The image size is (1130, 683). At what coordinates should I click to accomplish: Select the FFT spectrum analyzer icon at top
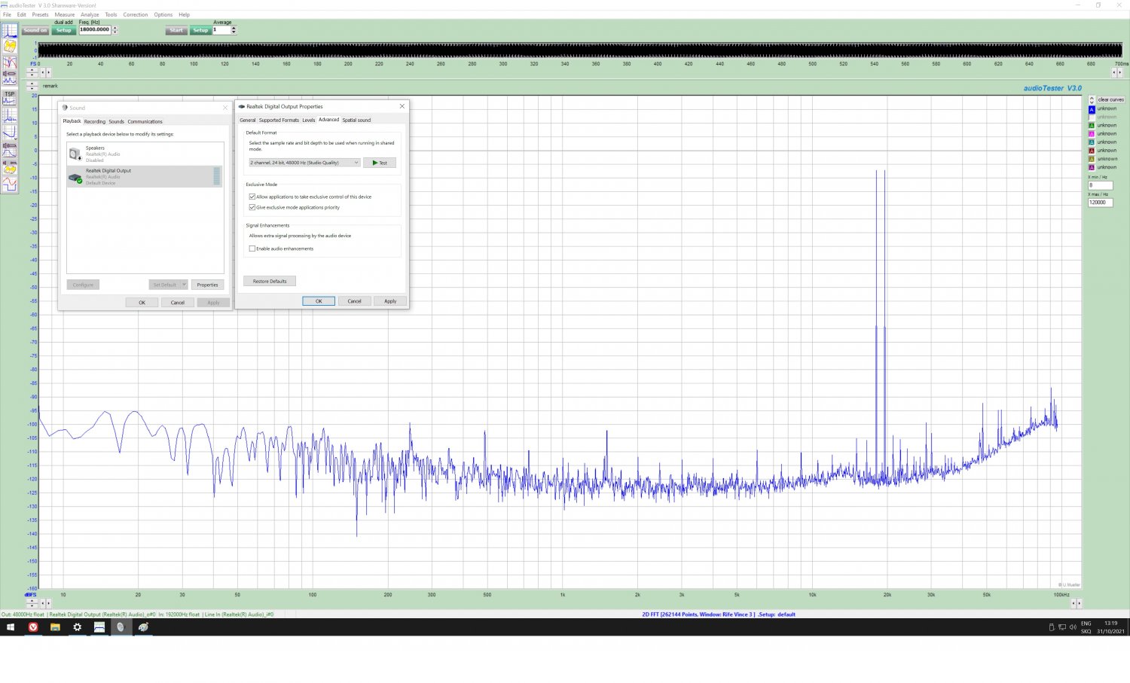tap(10, 31)
